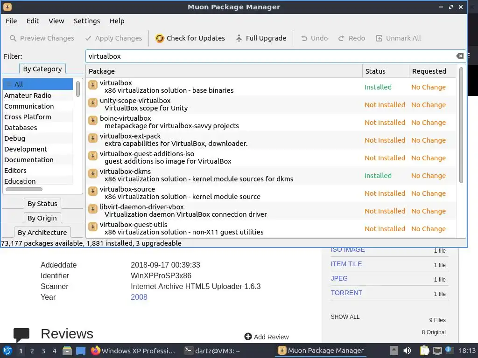This screenshot has width=478, height=358.
Task: Select the By Category tab
Action: 42,69
